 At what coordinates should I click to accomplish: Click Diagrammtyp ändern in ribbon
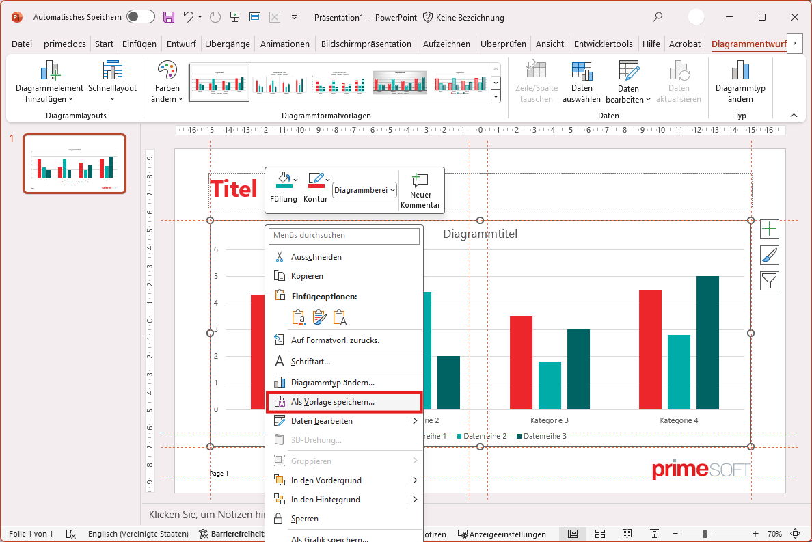[x=740, y=81]
